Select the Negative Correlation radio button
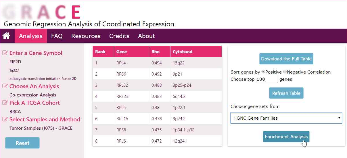 click(285, 72)
